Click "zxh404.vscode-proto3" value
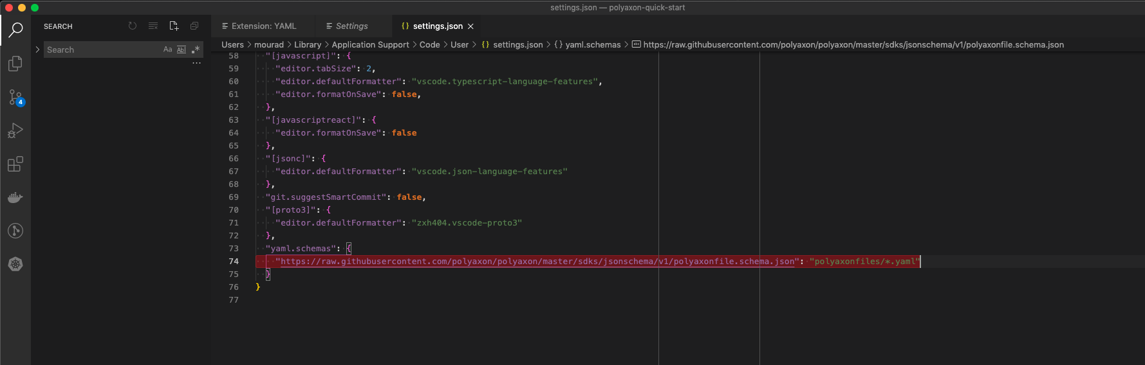Viewport: 1145px width, 365px height. [467, 223]
